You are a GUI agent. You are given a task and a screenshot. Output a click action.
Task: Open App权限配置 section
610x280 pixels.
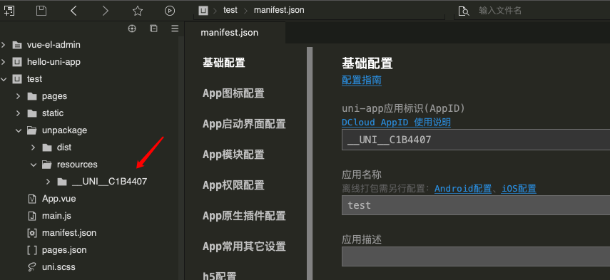(233, 185)
